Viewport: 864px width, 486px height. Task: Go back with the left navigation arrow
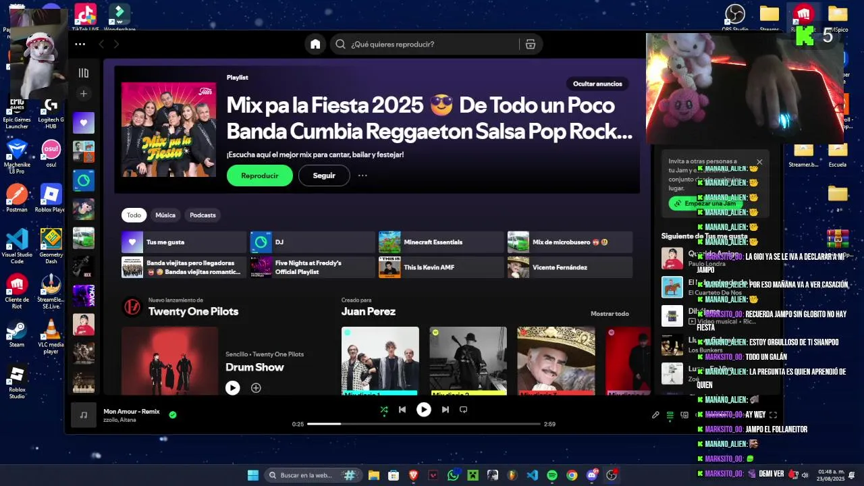tap(101, 45)
